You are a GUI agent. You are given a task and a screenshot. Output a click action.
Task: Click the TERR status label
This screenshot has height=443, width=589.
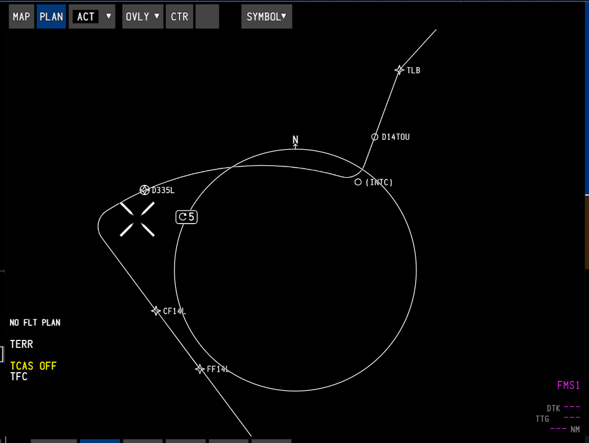pos(21,344)
